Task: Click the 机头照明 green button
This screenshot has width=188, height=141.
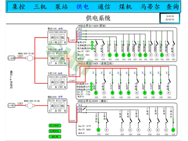Action: 55,126
